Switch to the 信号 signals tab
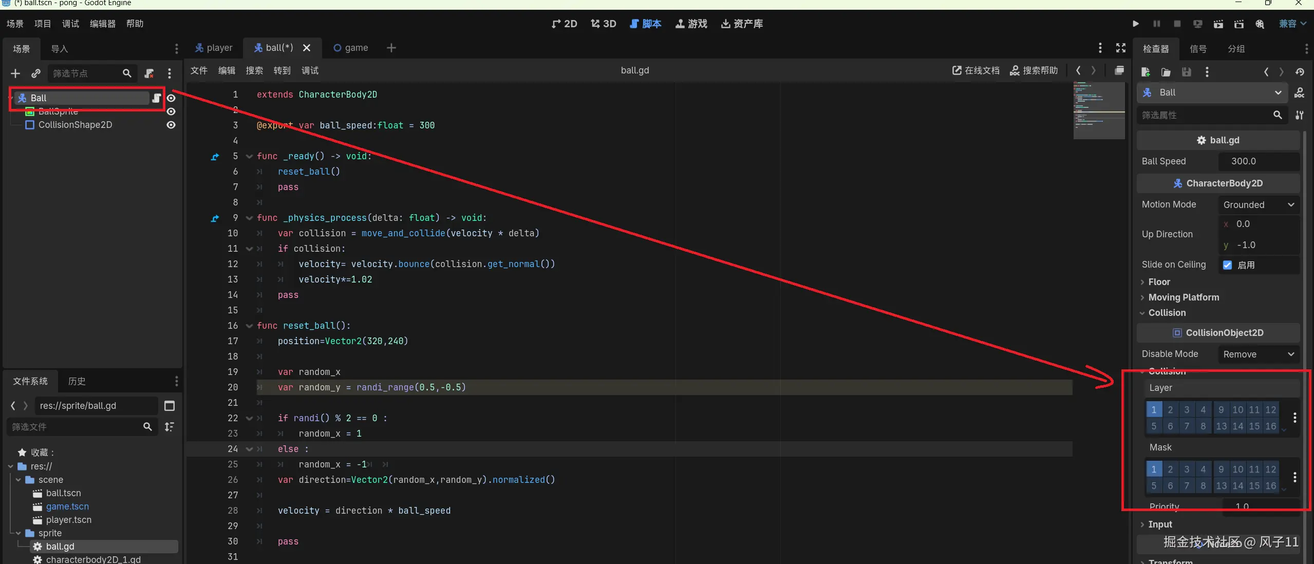The image size is (1314, 564). point(1198,49)
